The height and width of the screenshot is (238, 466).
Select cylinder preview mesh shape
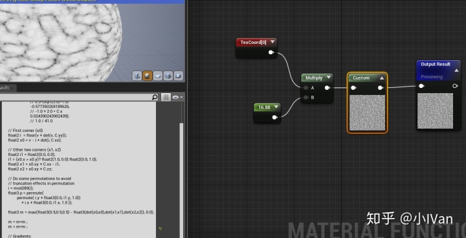137,76
